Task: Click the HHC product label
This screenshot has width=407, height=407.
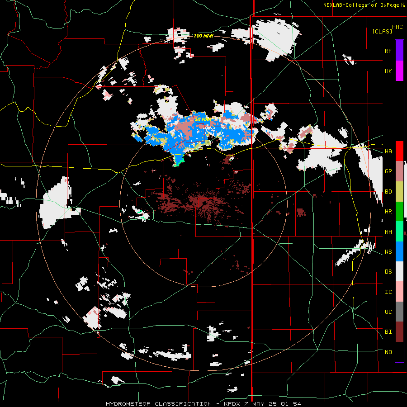Action: coord(398,27)
